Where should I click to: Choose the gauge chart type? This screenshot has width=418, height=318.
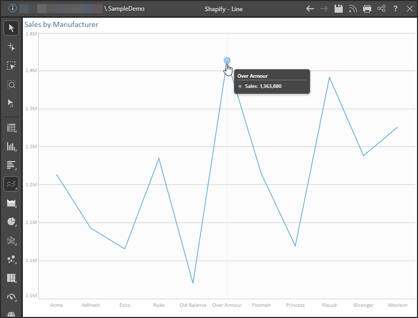(11, 297)
